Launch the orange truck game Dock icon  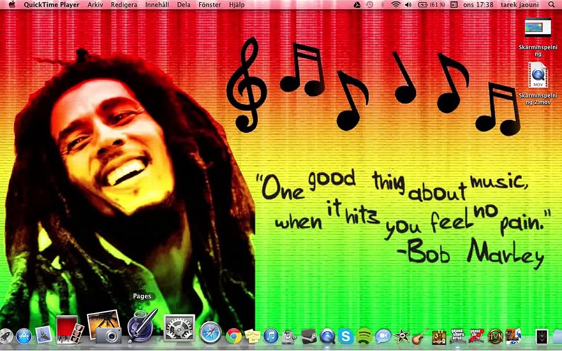[x=514, y=336]
